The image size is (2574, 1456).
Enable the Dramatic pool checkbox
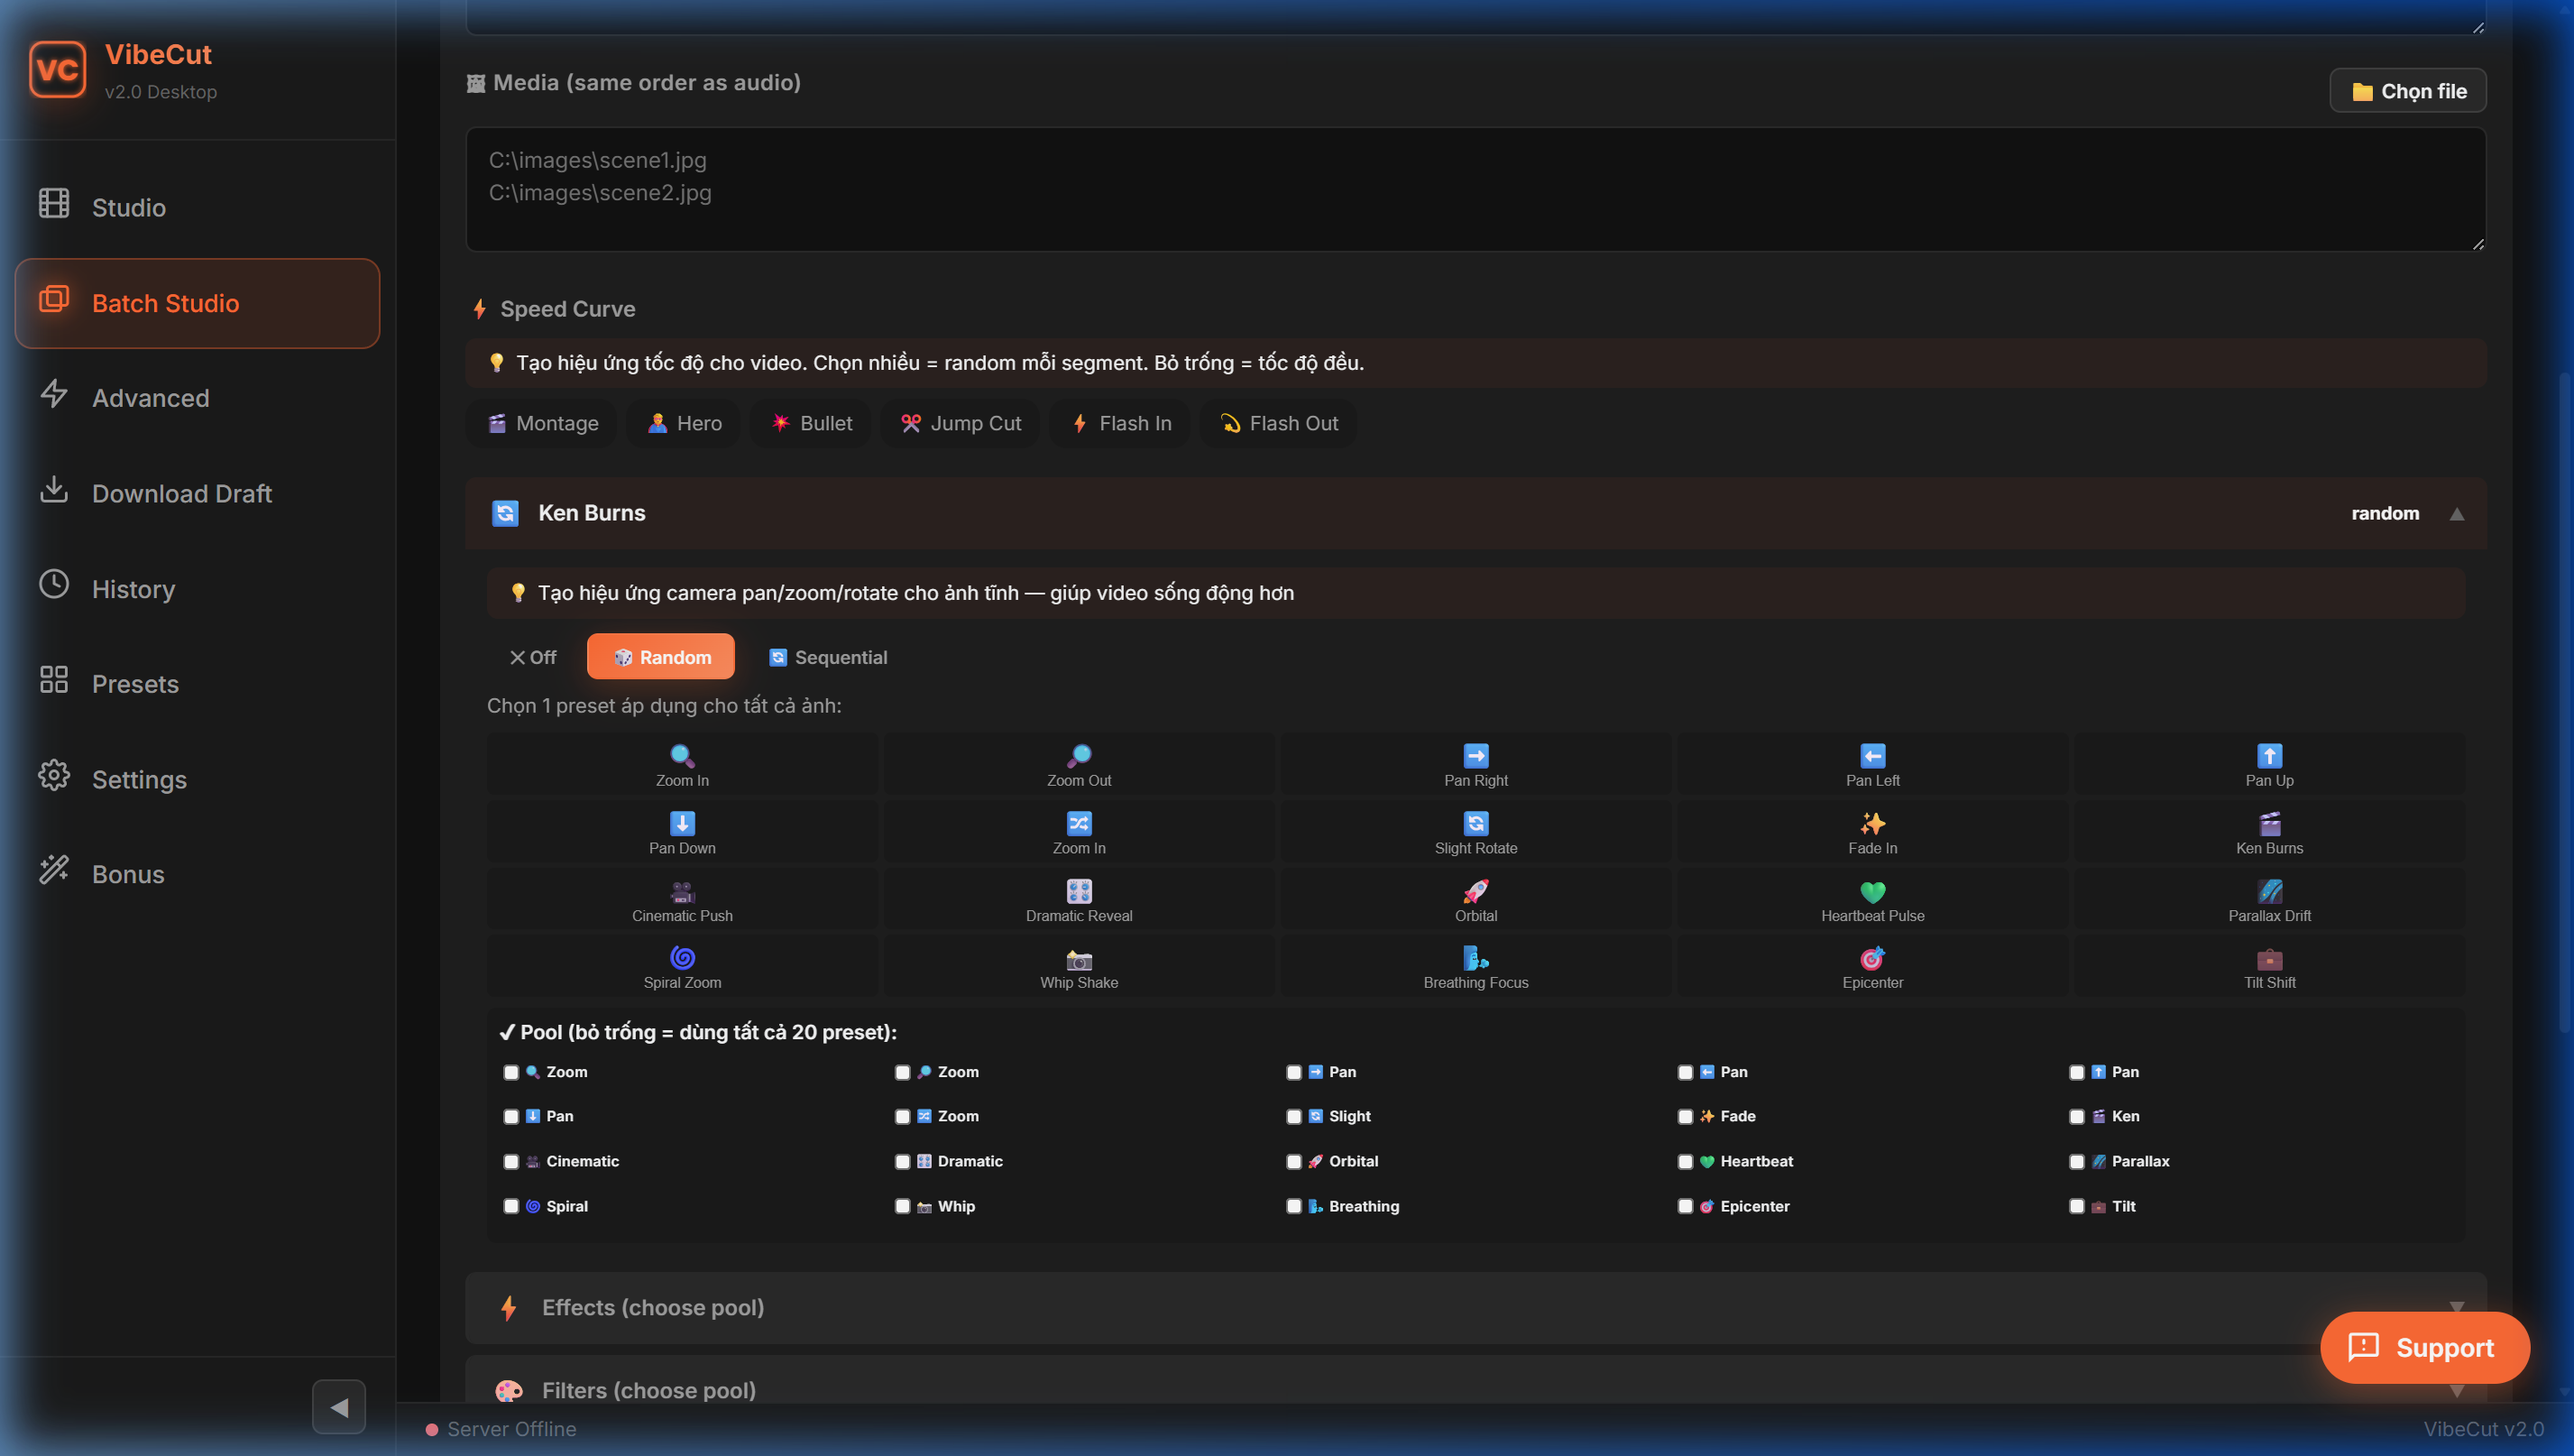(x=902, y=1162)
